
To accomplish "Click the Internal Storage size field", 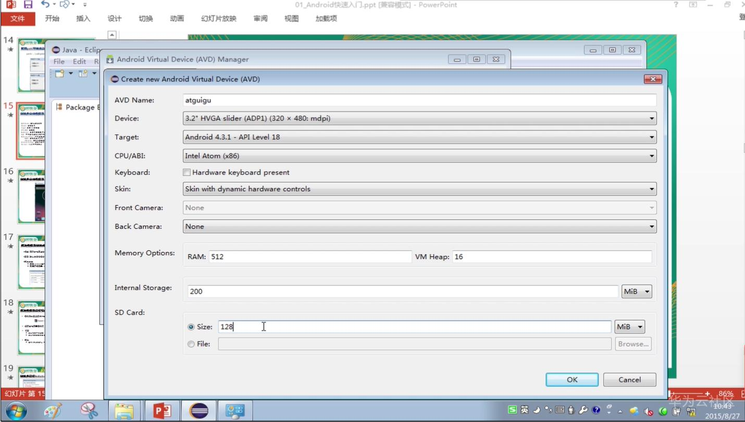I will (403, 291).
